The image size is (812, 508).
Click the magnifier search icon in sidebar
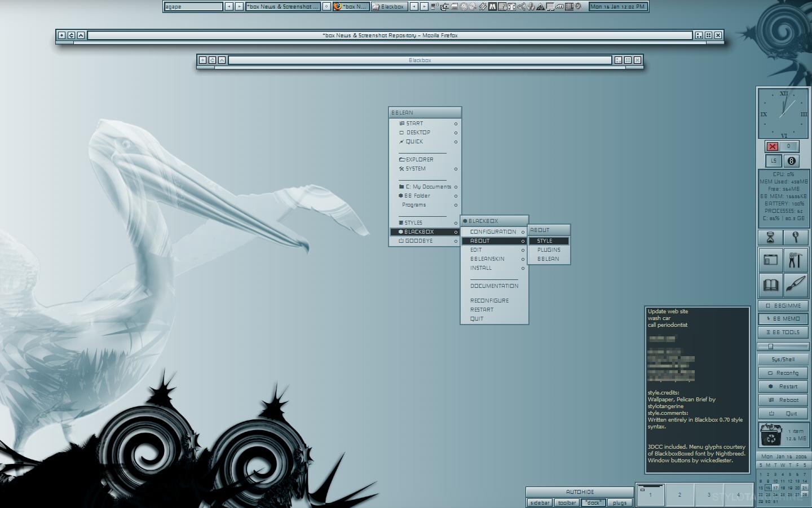coord(796,237)
